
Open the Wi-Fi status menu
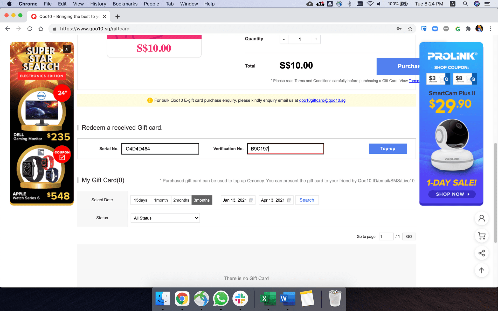point(370,4)
